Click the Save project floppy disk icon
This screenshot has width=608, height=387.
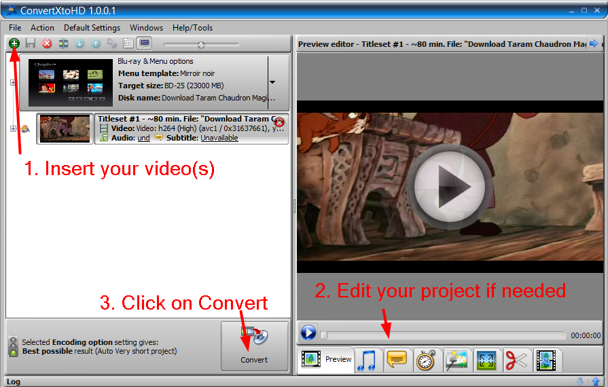pyautogui.click(x=31, y=43)
